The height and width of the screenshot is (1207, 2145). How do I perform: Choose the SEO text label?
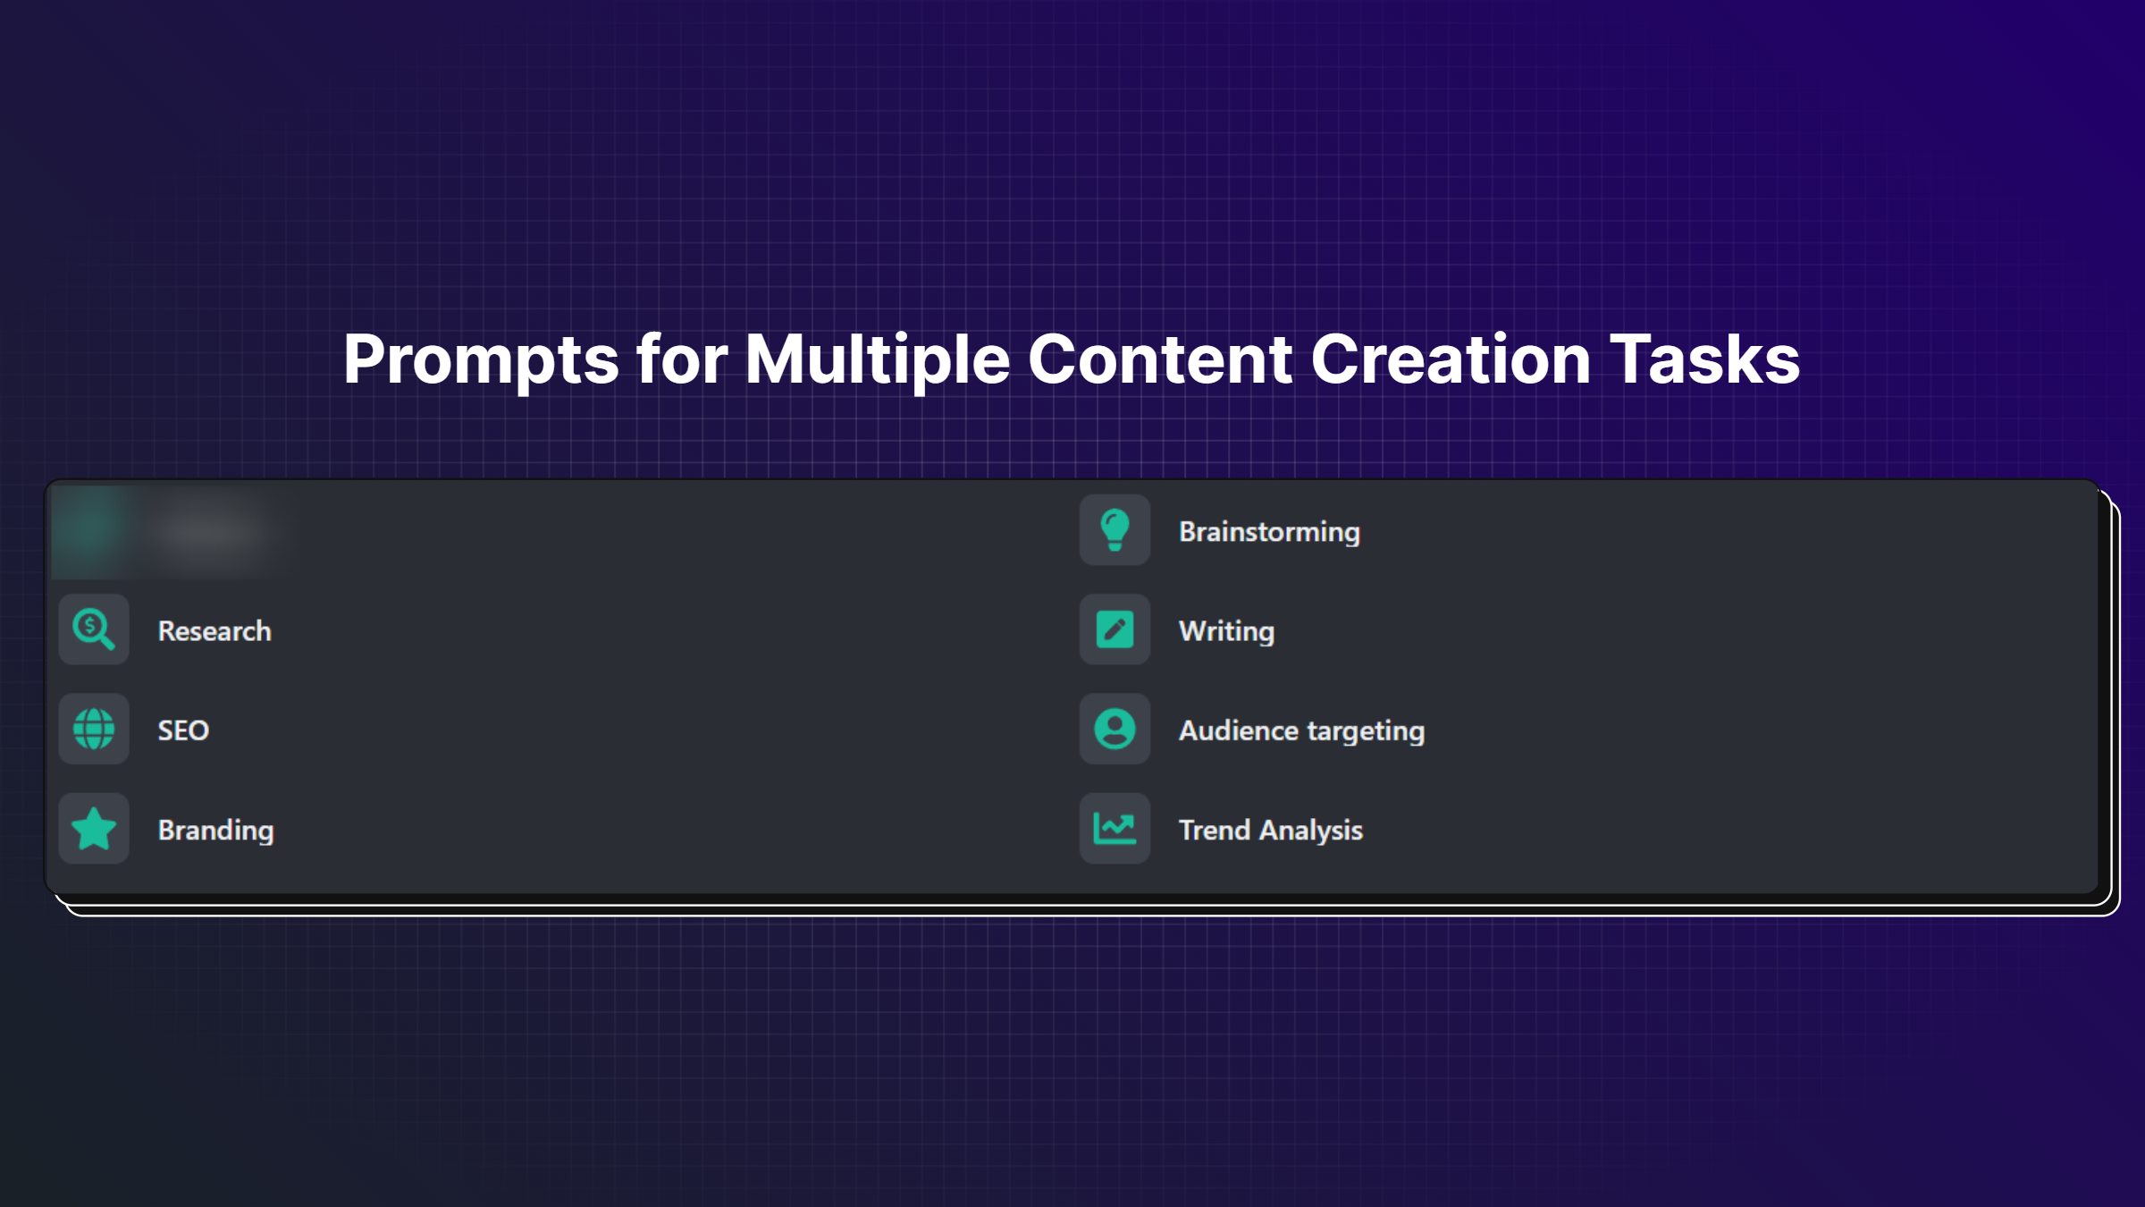coord(183,730)
